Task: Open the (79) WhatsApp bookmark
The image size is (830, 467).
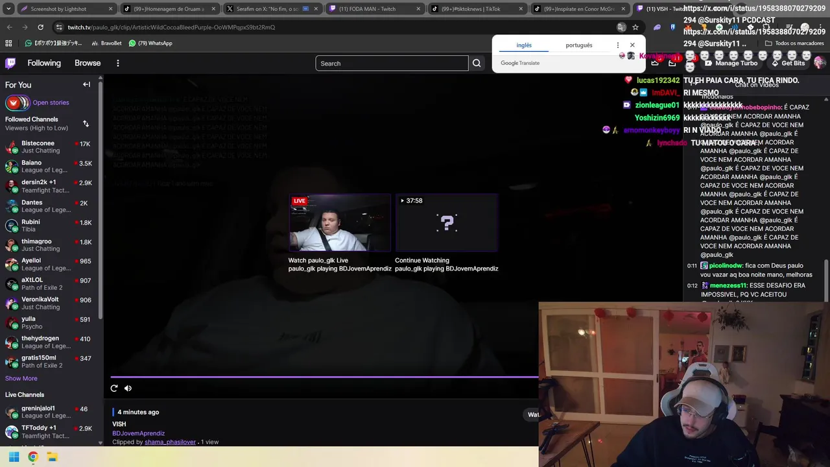Action: pyautogui.click(x=150, y=43)
